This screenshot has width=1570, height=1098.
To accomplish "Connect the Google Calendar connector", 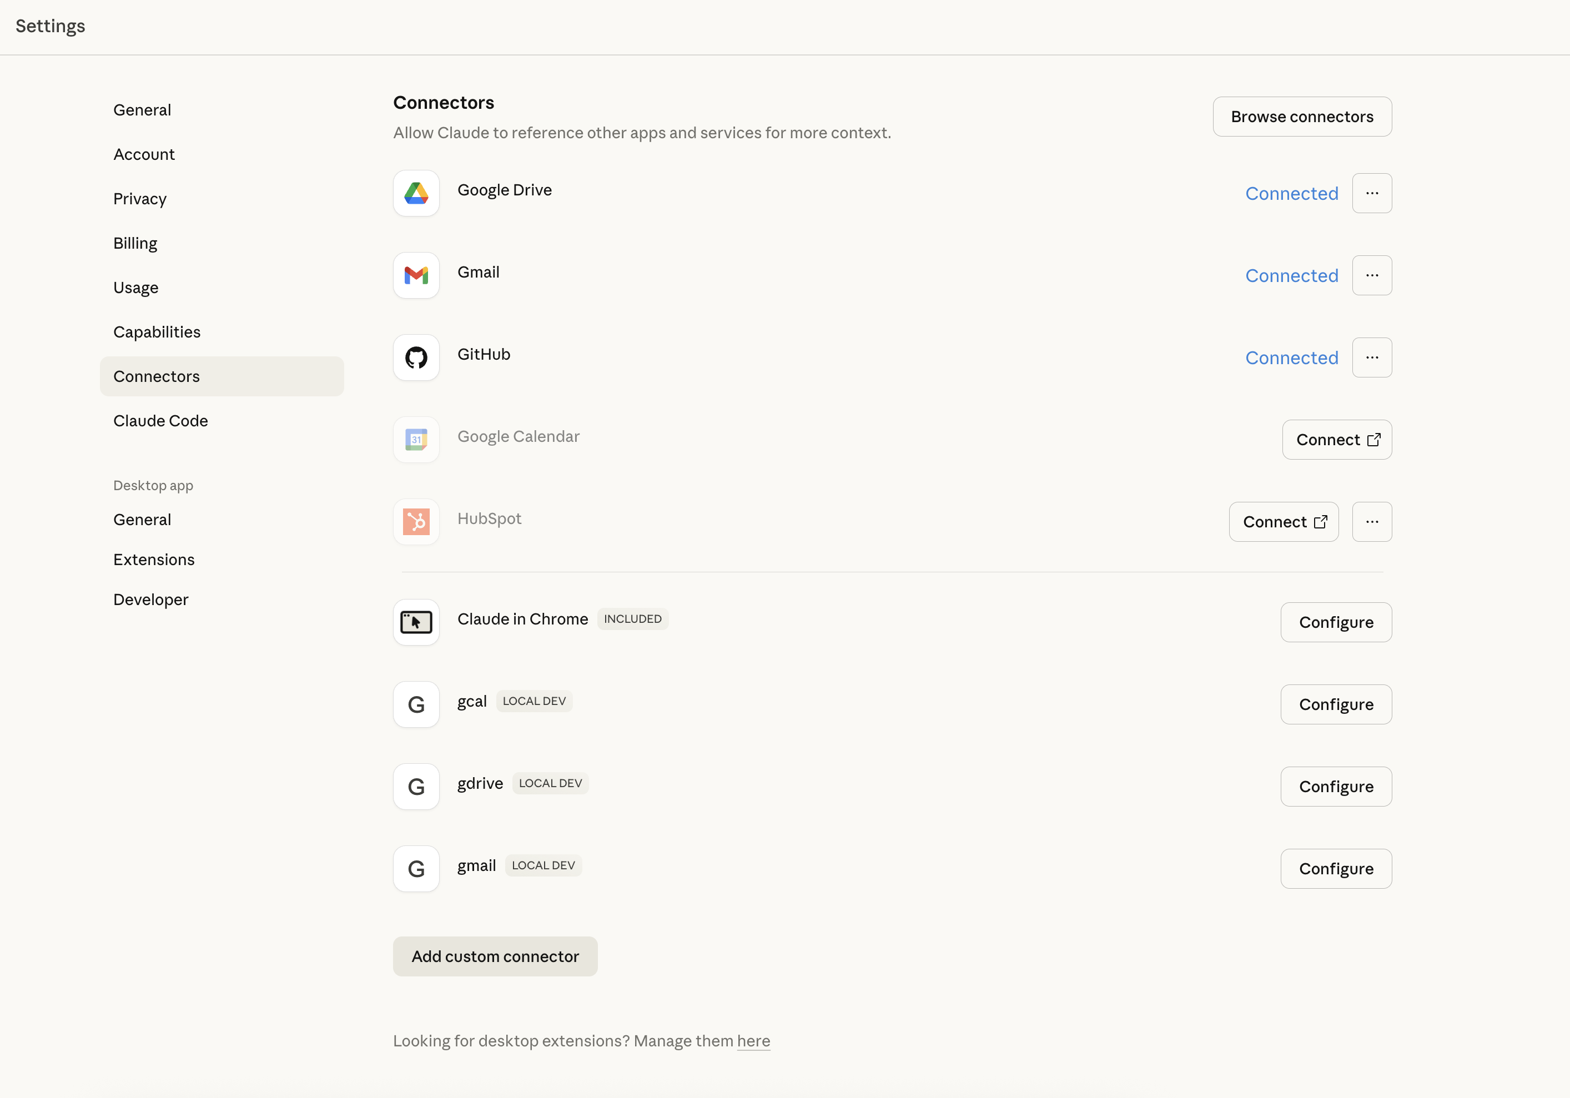I will click(1336, 440).
